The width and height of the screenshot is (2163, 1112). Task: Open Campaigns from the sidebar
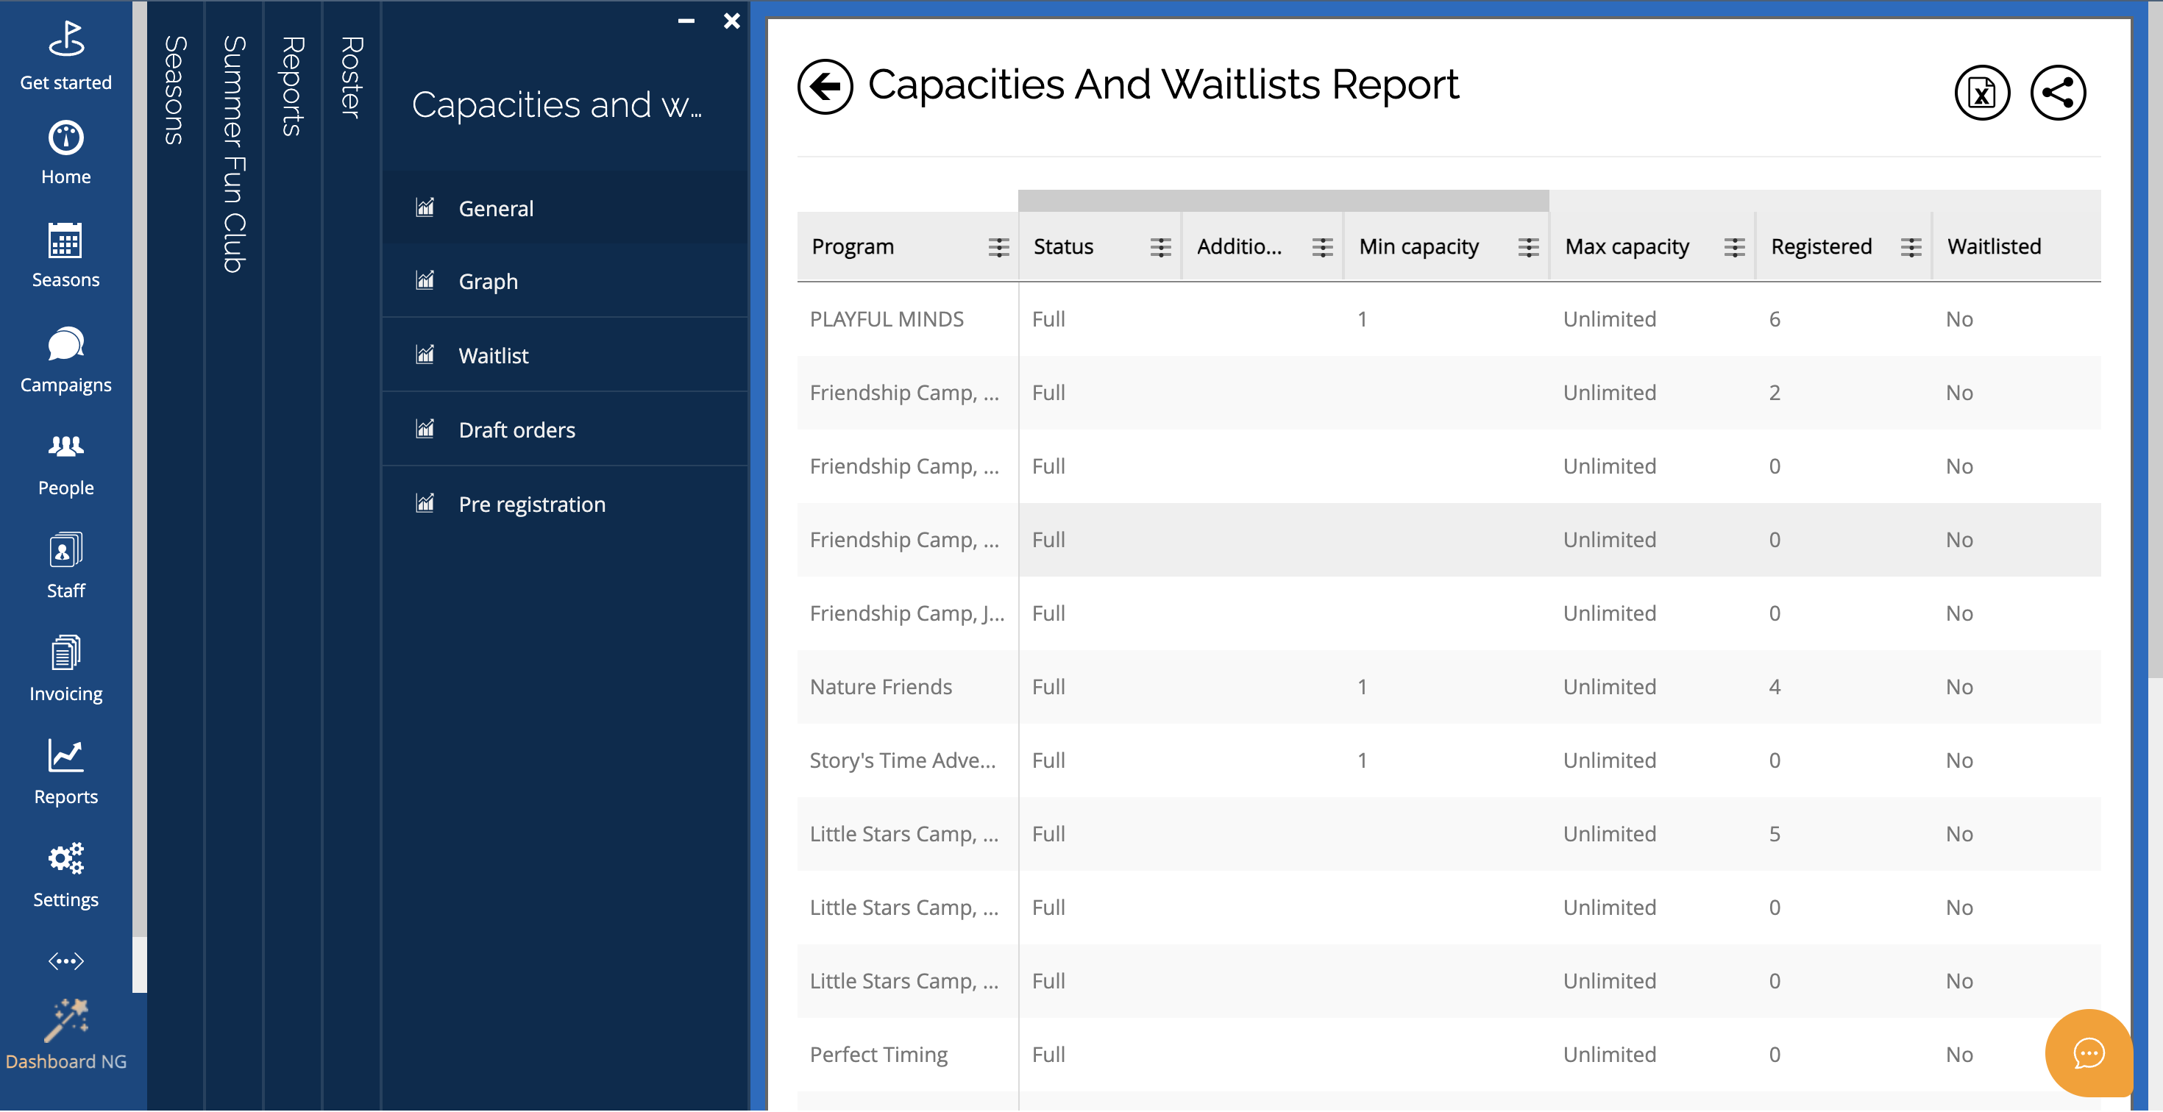coord(65,360)
